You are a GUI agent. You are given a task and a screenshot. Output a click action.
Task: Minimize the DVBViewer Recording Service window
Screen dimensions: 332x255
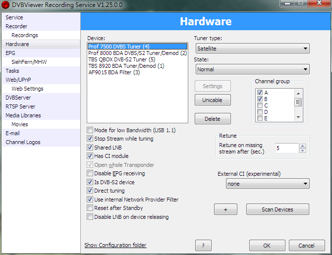(x=287, y=3)
